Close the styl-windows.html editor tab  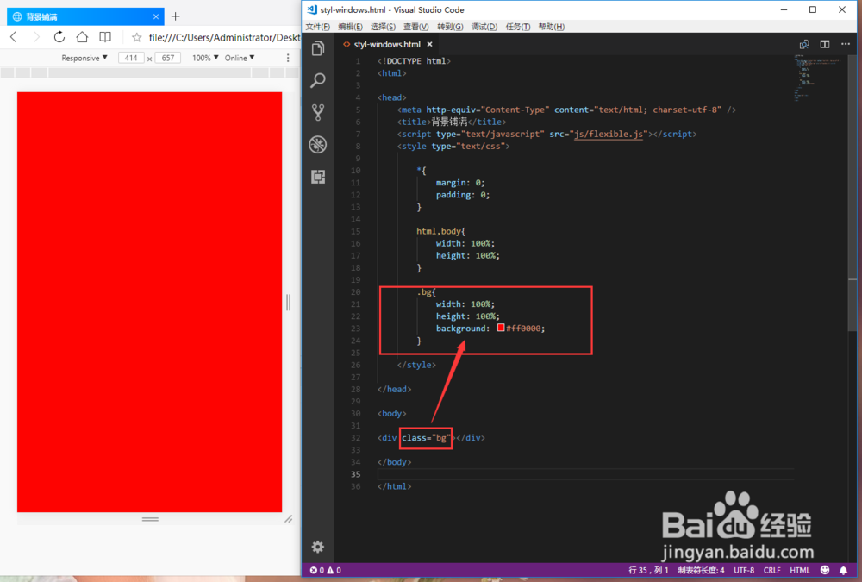tap(429, 44)
